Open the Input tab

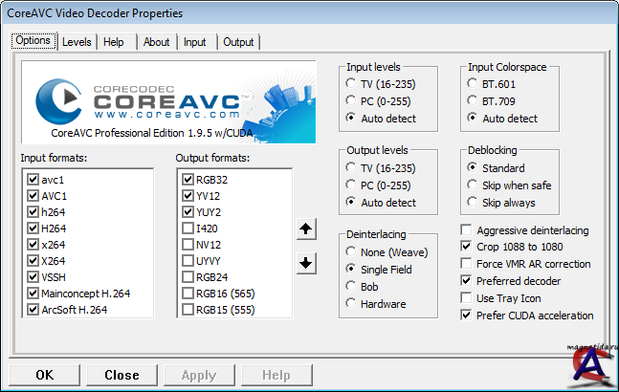click(194, 42)
